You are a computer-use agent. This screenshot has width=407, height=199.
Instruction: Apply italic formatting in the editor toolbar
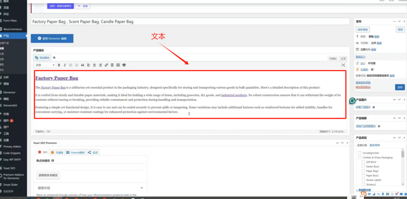pyautogui.click(x=65, y=65)
